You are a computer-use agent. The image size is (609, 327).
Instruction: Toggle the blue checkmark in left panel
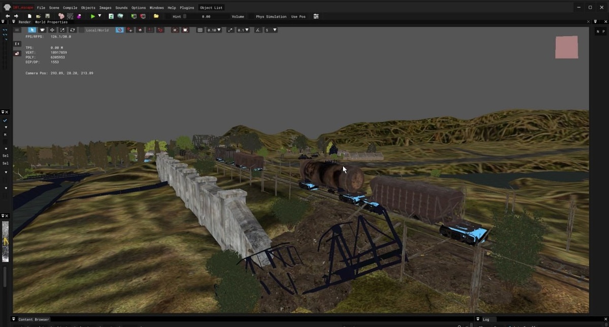5,121
